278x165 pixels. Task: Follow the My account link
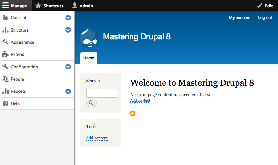click(240, 18)
